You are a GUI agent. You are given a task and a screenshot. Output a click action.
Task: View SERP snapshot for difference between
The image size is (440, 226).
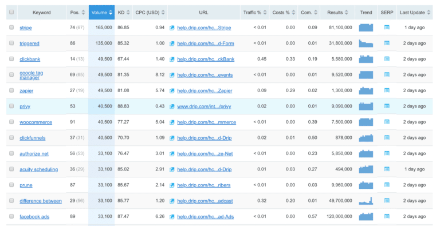point(387,200)
